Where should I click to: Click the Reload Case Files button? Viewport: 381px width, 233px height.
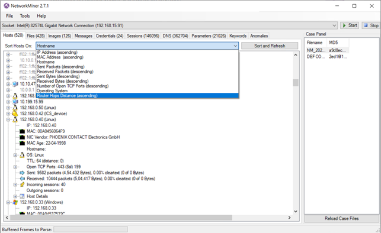tap(342, 218)
